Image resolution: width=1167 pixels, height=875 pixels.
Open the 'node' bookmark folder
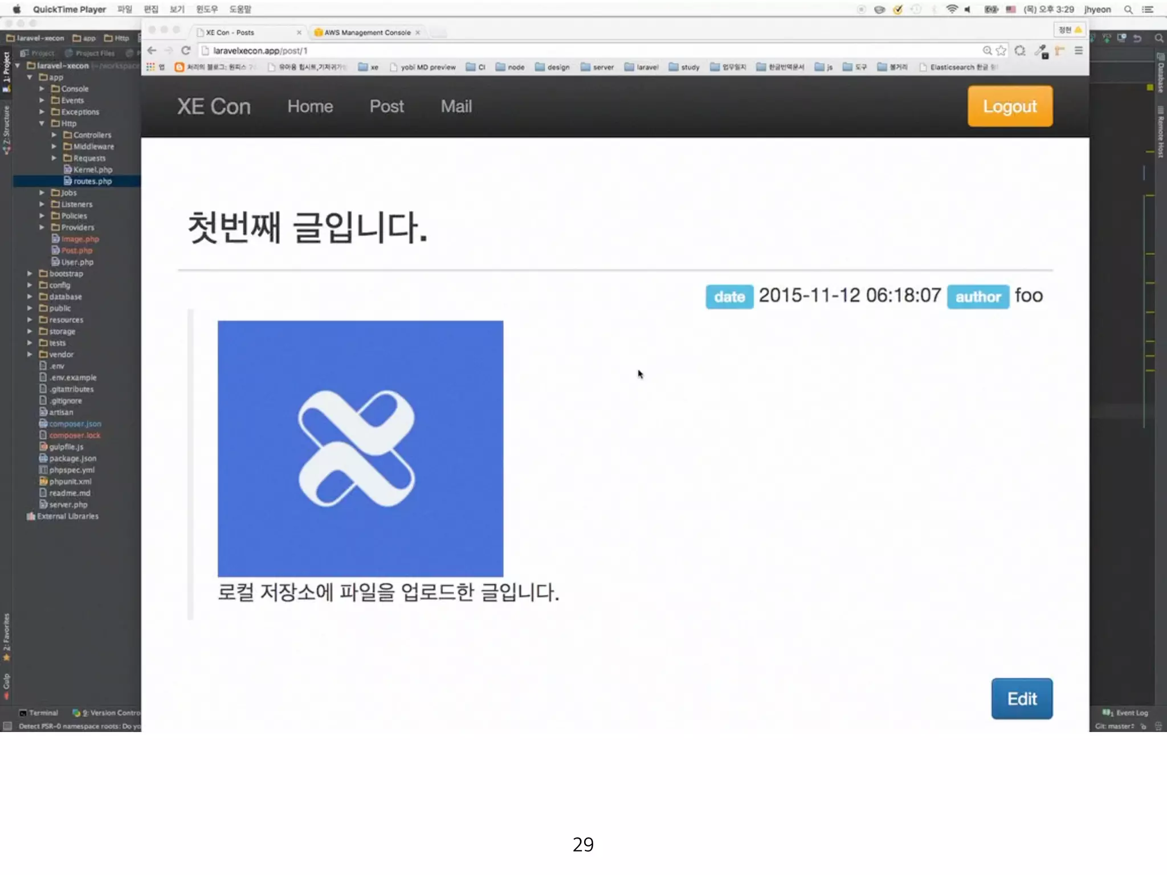click(x=509, y=67)
